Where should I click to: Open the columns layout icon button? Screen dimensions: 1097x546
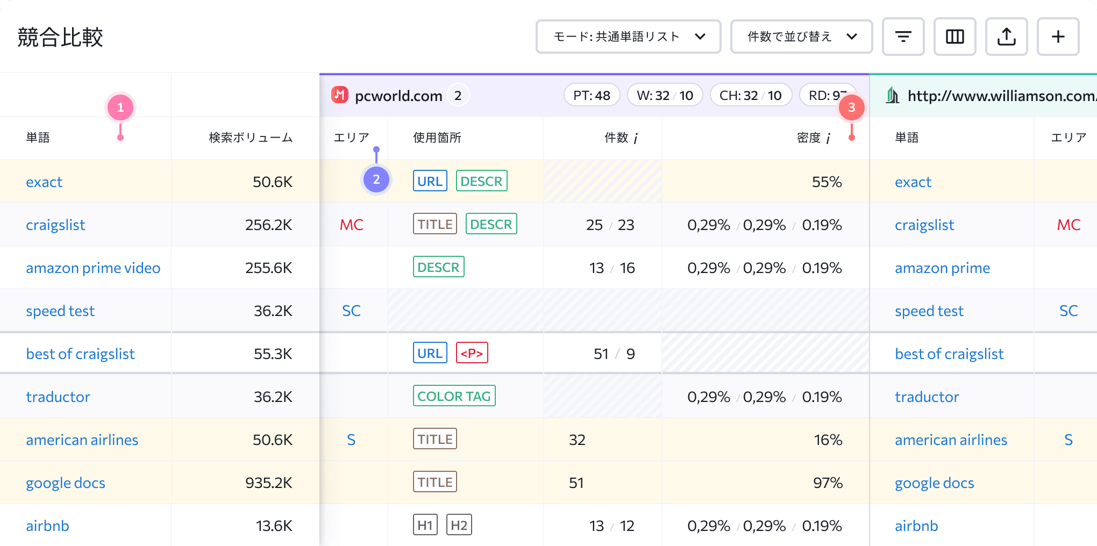[954, 37]
